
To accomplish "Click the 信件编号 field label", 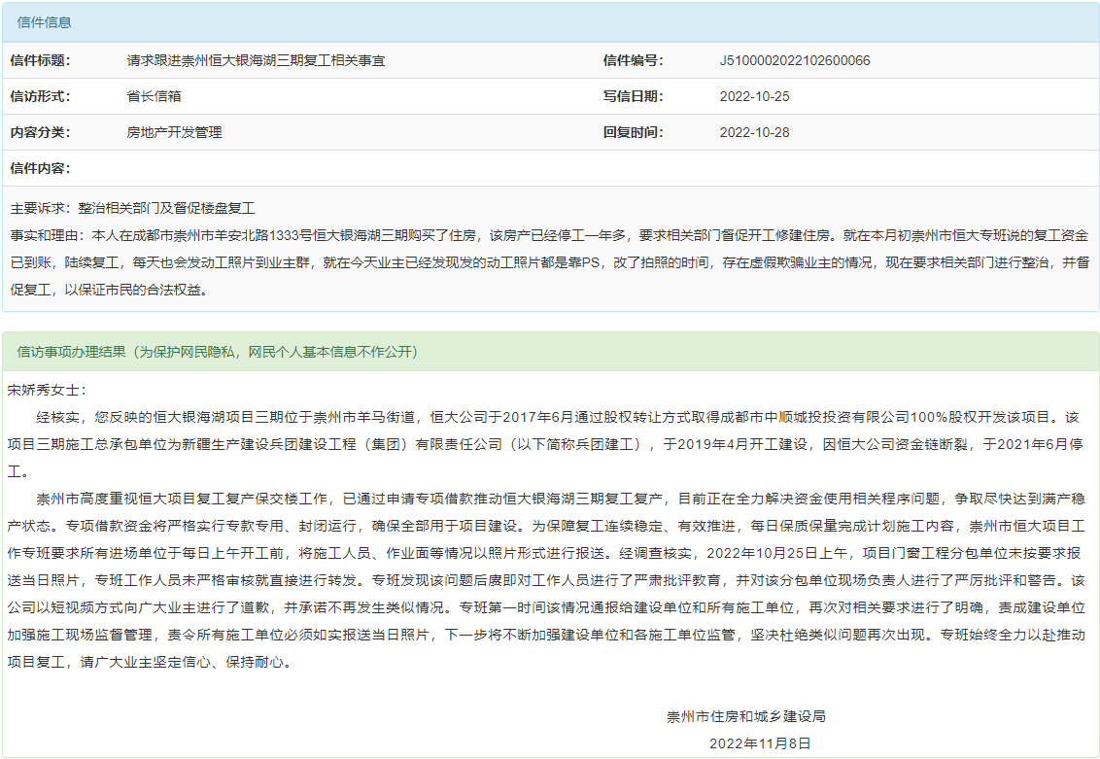I will pyautogui.click(x=633, y=60).
